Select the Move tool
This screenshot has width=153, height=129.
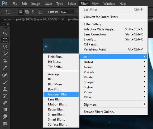click(x=5, y=33)
